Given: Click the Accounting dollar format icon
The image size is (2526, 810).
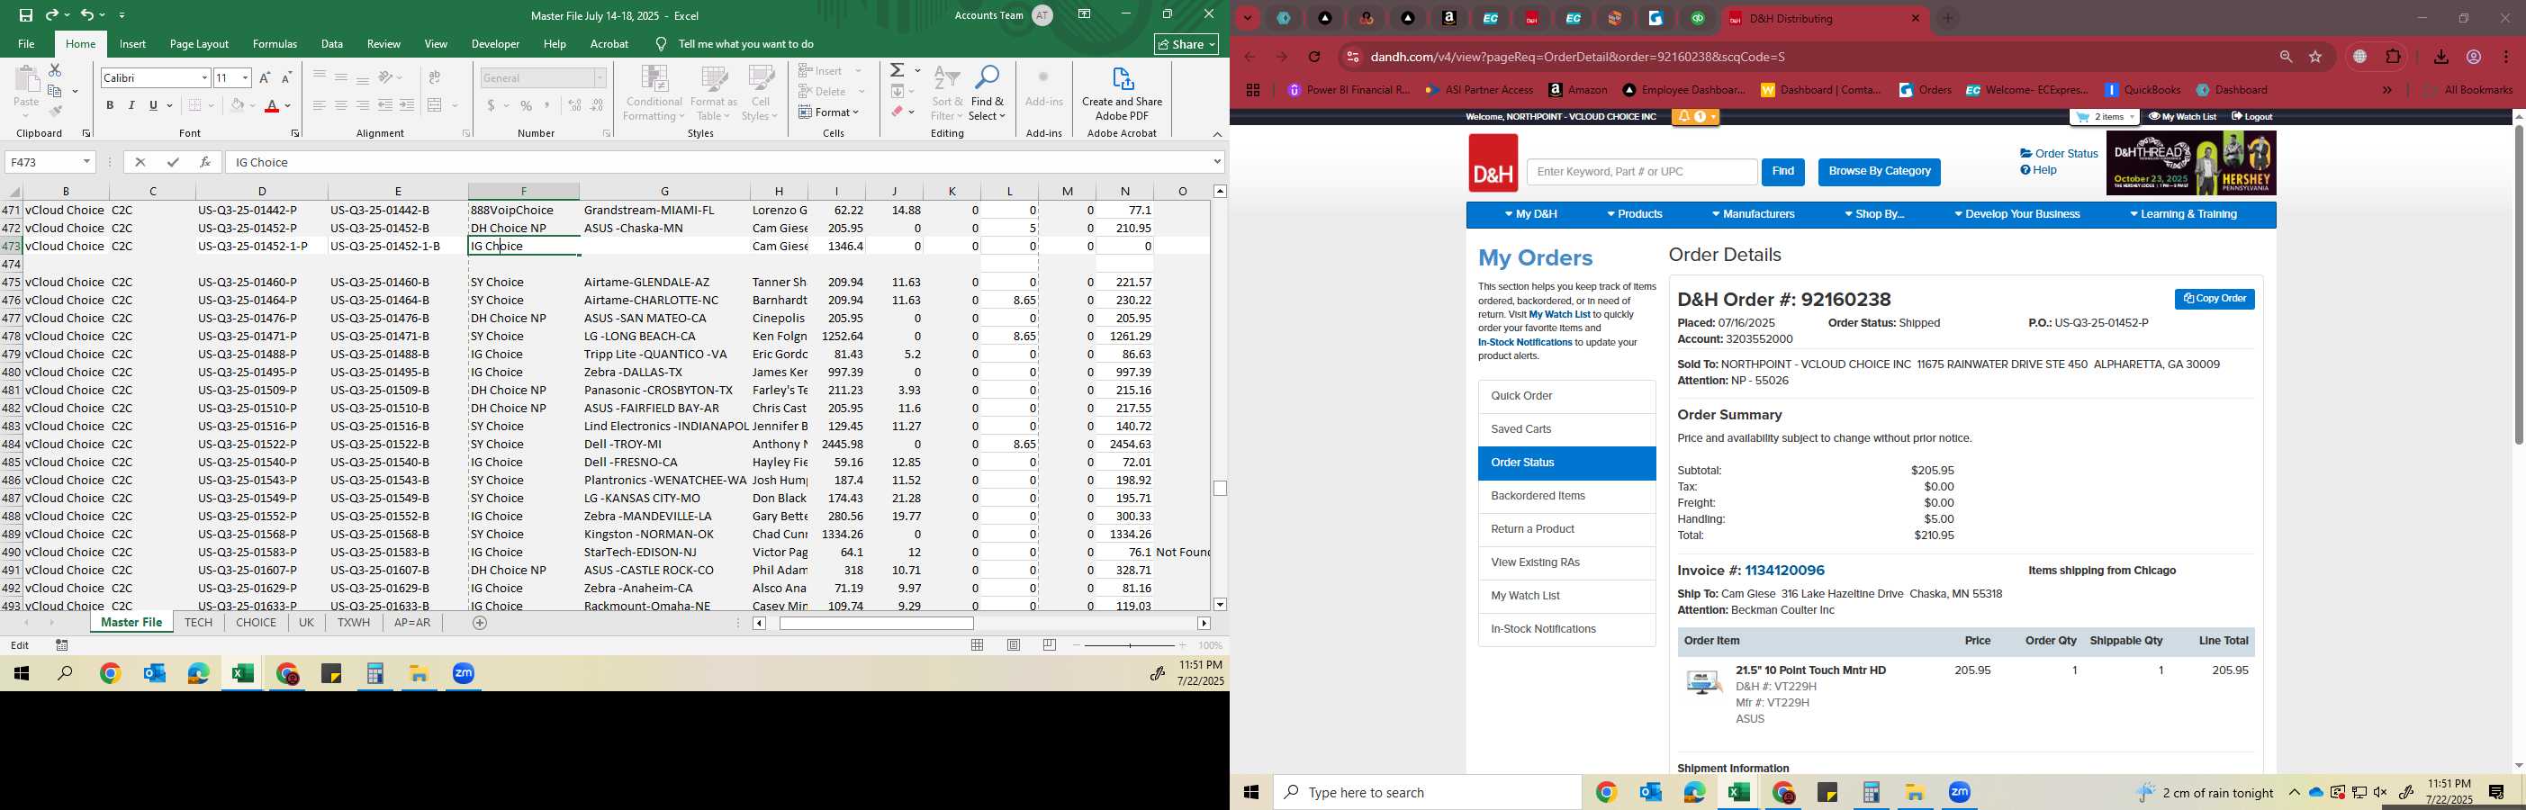Looking at the screenshot, I should [x=492, y=106].
